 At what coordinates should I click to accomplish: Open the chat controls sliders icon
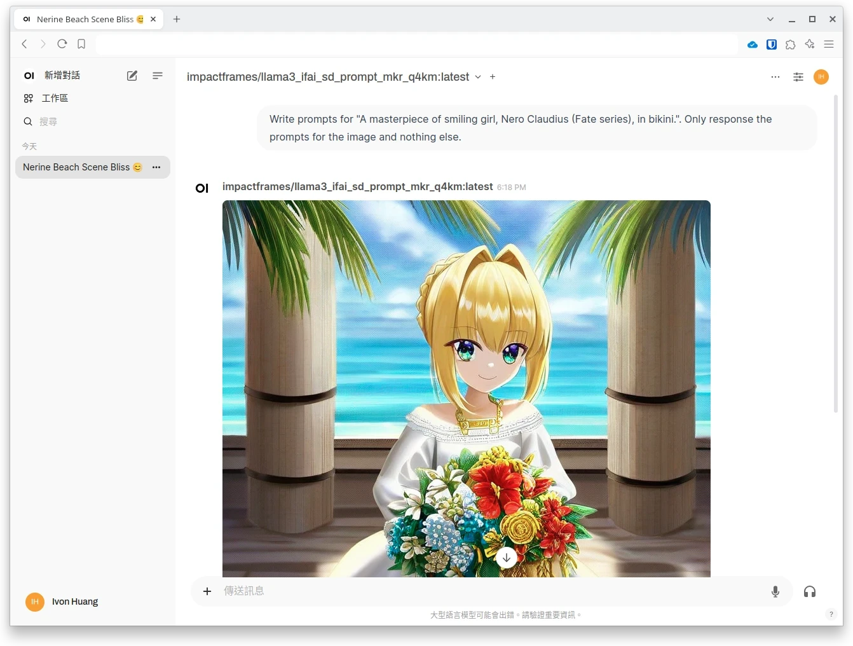pos(798,77)
